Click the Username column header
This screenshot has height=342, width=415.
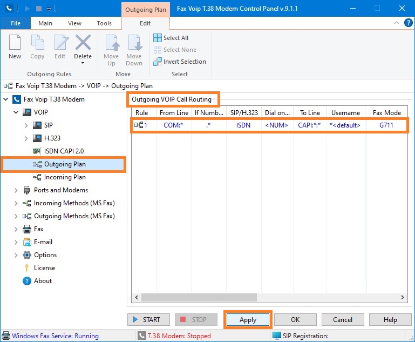(346, 113)
